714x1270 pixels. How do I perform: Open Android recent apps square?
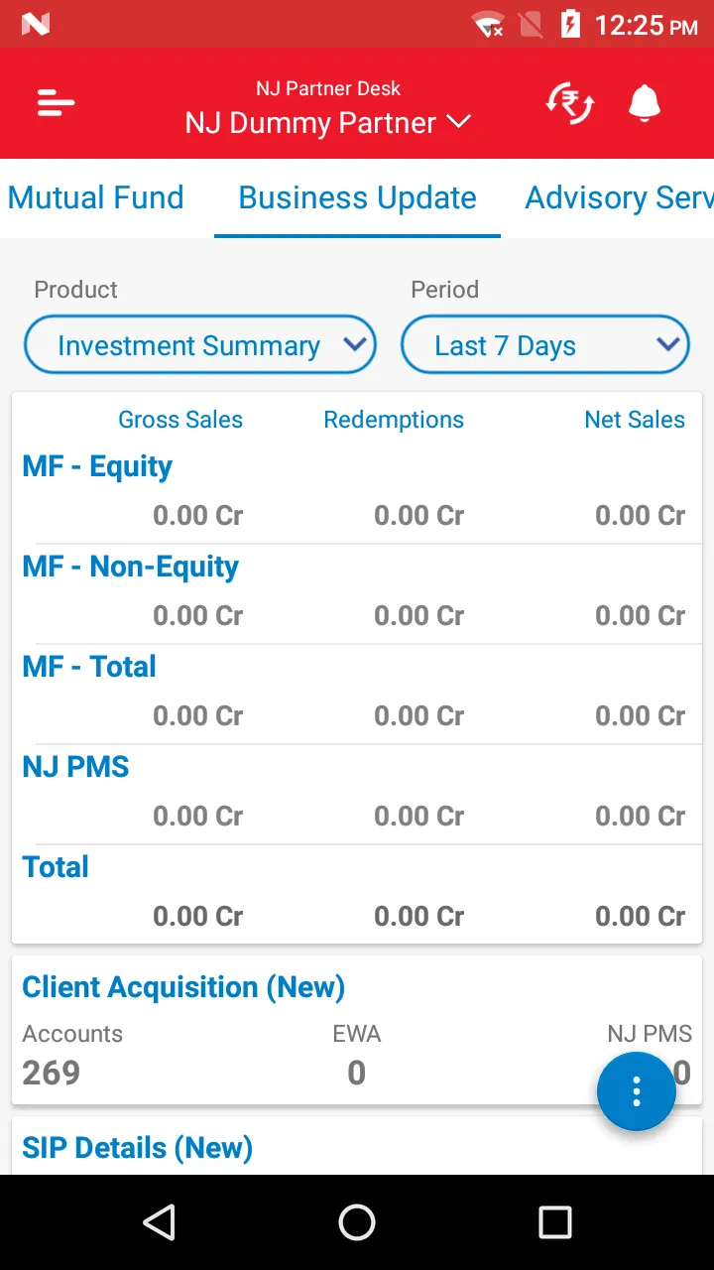pyautogui.click(x=554, y=1222)
